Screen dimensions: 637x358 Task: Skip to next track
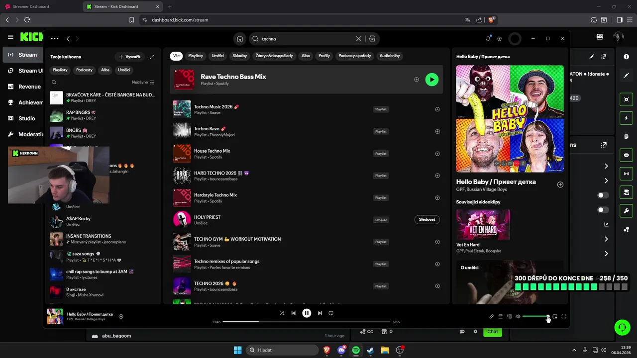click(319, 313)
